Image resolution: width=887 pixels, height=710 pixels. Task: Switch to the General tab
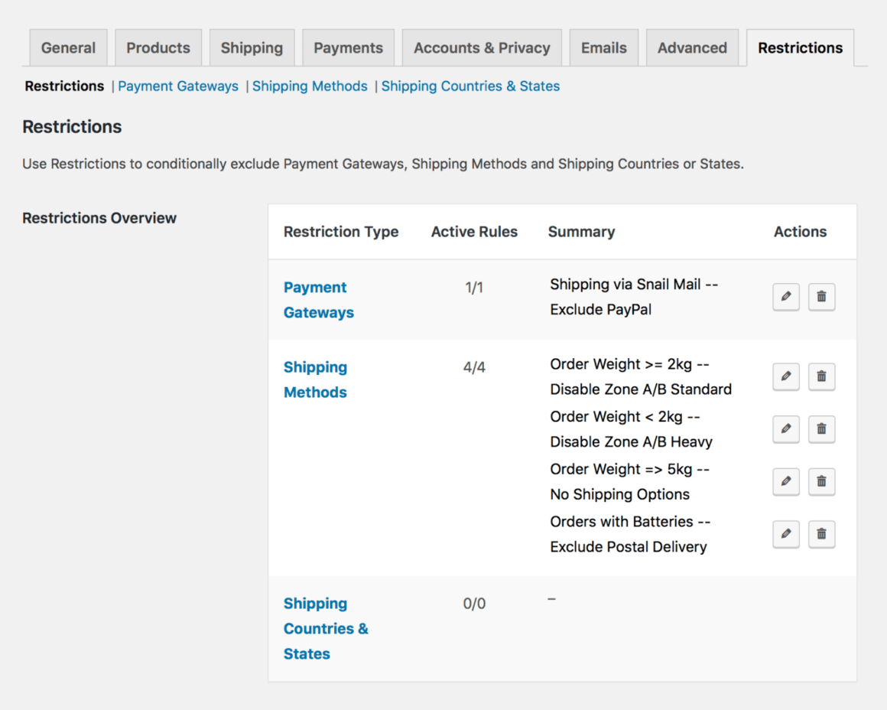(x=68, y=47)
